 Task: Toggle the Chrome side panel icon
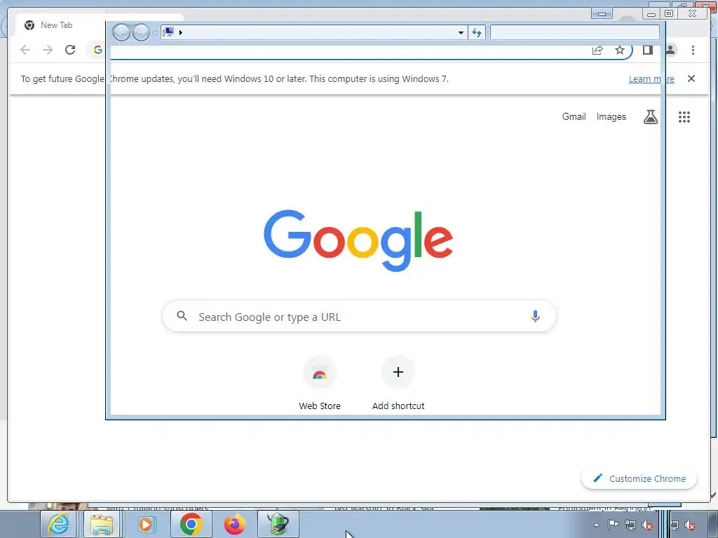coord(647,50)
